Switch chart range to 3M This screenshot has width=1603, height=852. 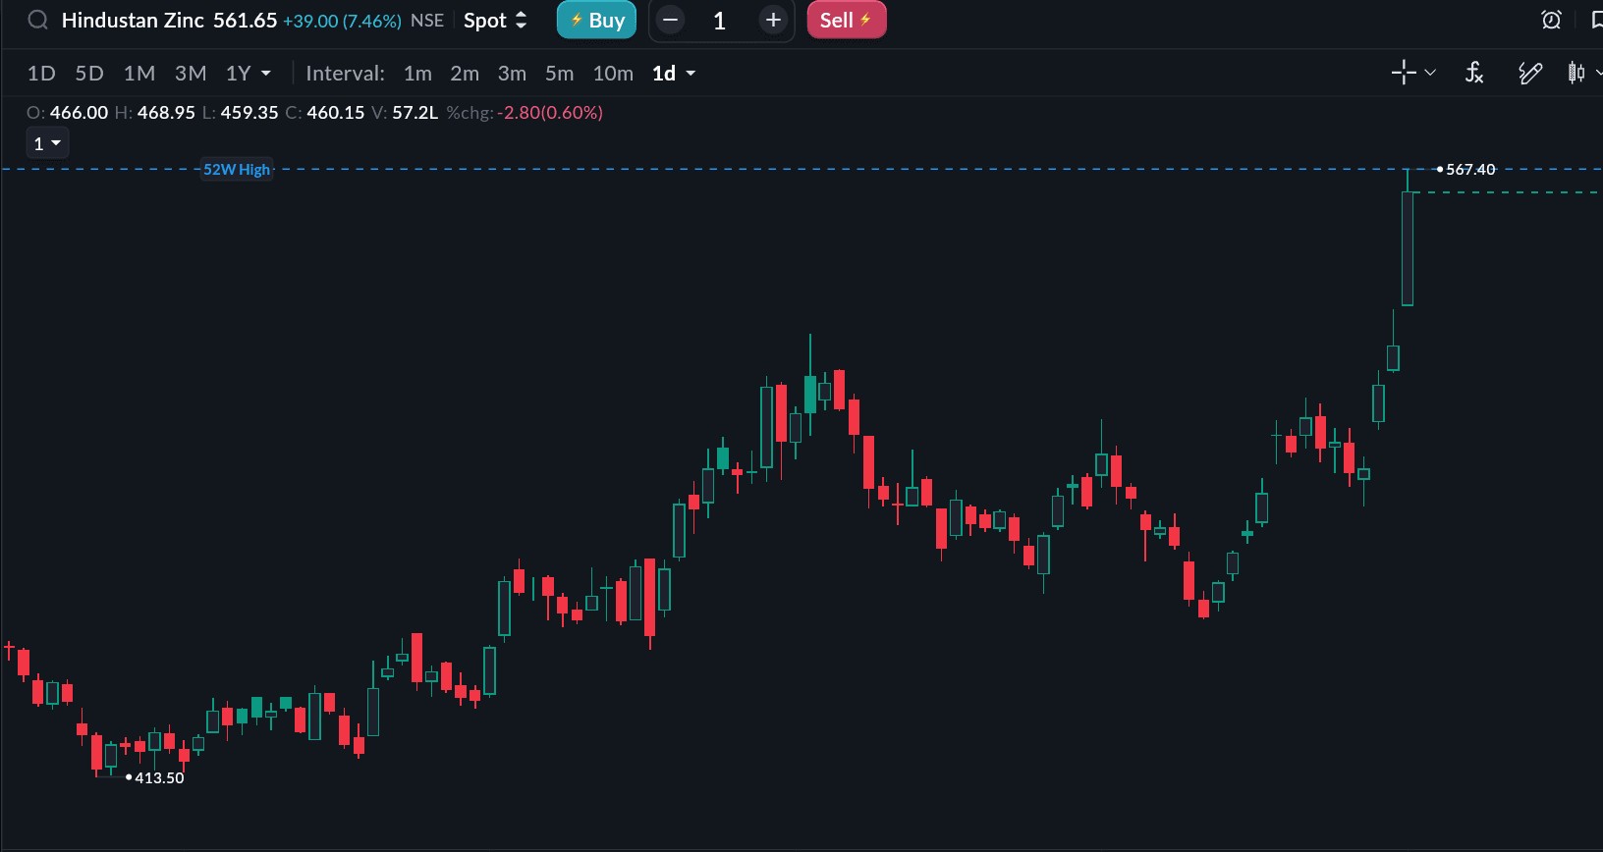pos(191,74)
